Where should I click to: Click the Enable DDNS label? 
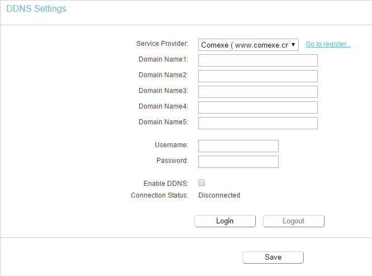(x=166, y=184)
